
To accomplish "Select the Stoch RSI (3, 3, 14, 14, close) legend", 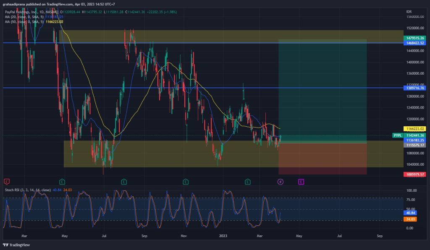I will coord(28,190).
